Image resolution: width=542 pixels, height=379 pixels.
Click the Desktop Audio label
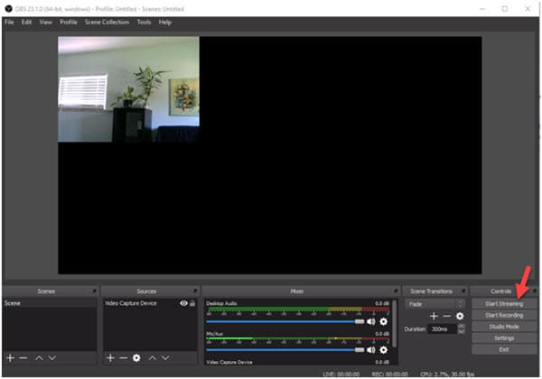[x=221, y=303]
